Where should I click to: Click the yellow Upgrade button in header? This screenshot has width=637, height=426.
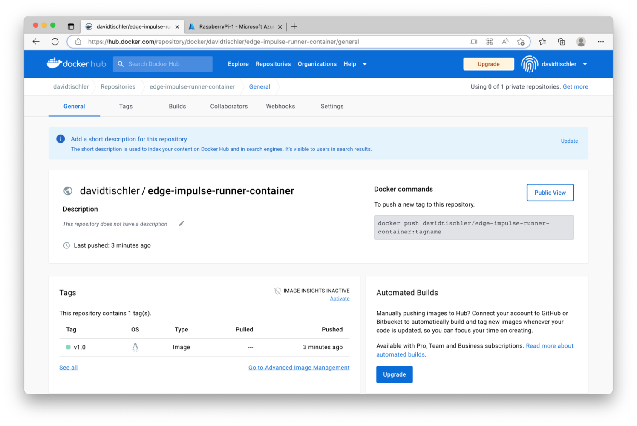click(x=488, y=64)
